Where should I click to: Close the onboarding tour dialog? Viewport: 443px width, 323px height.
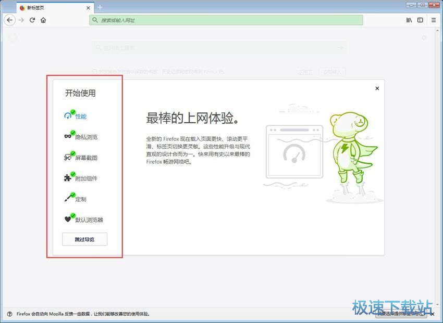click(377, 88)
